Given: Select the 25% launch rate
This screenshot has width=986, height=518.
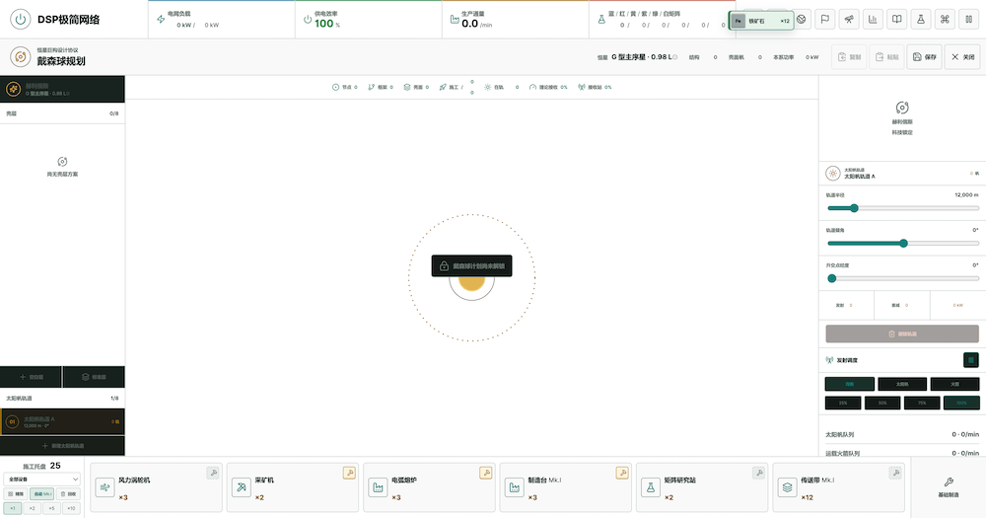Looking at the screenshot, I should click(x=843, y=403).
